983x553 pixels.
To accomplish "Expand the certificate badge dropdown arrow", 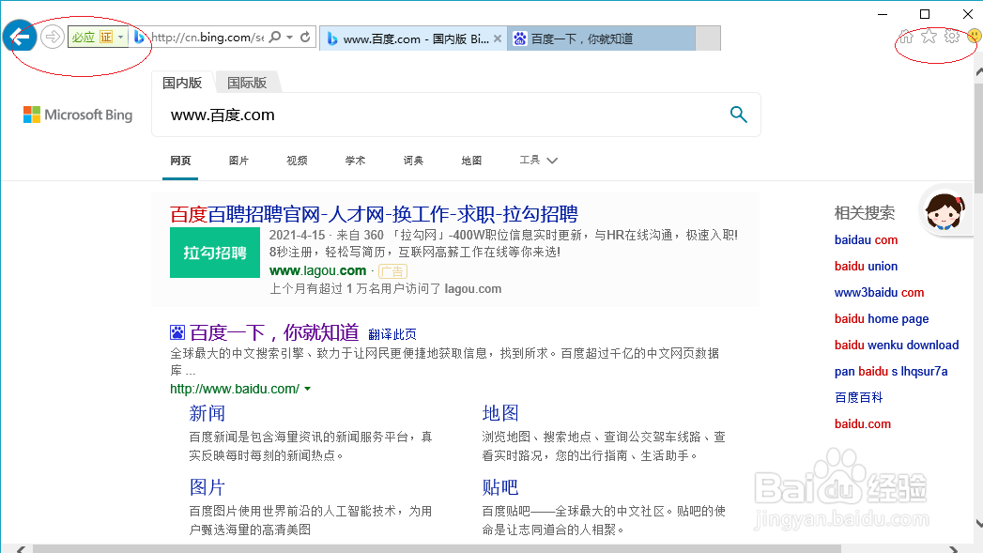I will pos(121,37).
